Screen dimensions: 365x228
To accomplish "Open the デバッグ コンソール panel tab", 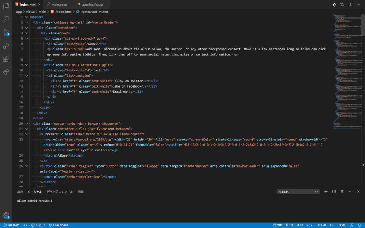I will (x=60, y=192).
